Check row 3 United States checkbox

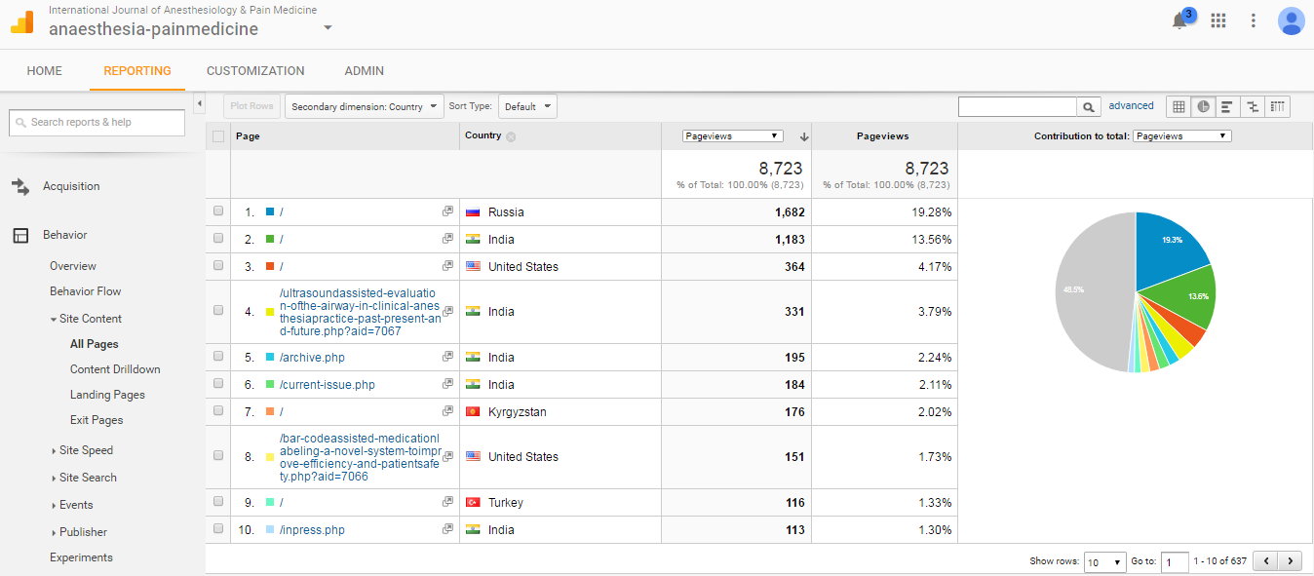pos(218,265)
